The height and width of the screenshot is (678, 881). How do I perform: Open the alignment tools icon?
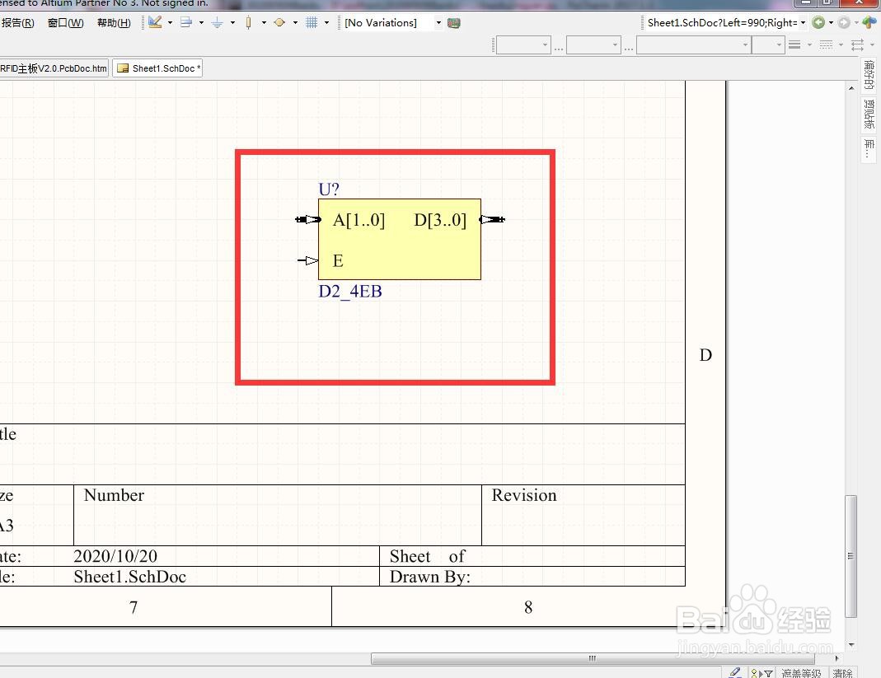pos(186,22)
